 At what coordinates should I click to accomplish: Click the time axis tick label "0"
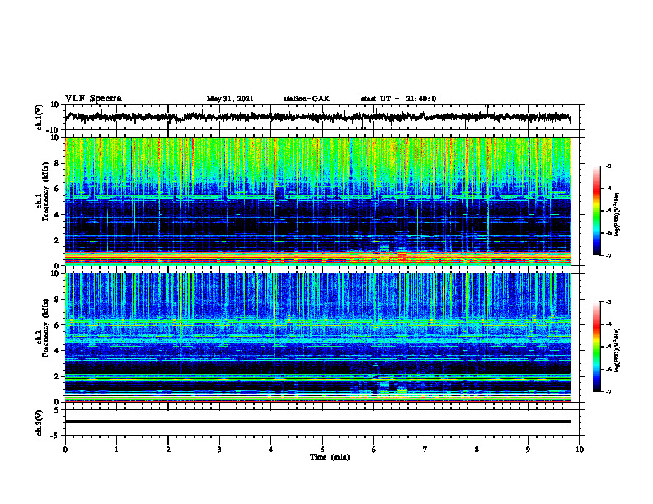pyautogui.click(x=65, y=450)
